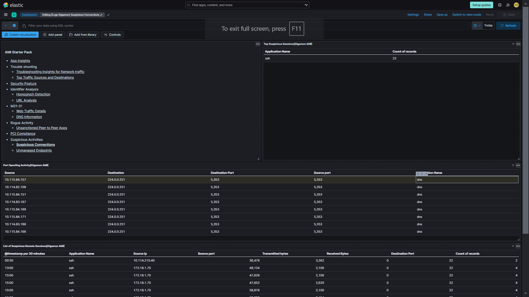Select the pencil icon to rename the dashboard
Viewport: 529px width, 297px height.
click(102, 15)
